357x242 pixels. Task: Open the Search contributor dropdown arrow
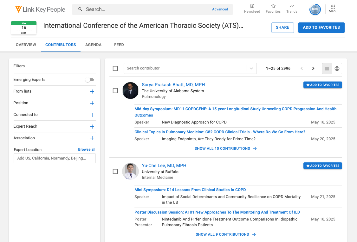point(251,69)
